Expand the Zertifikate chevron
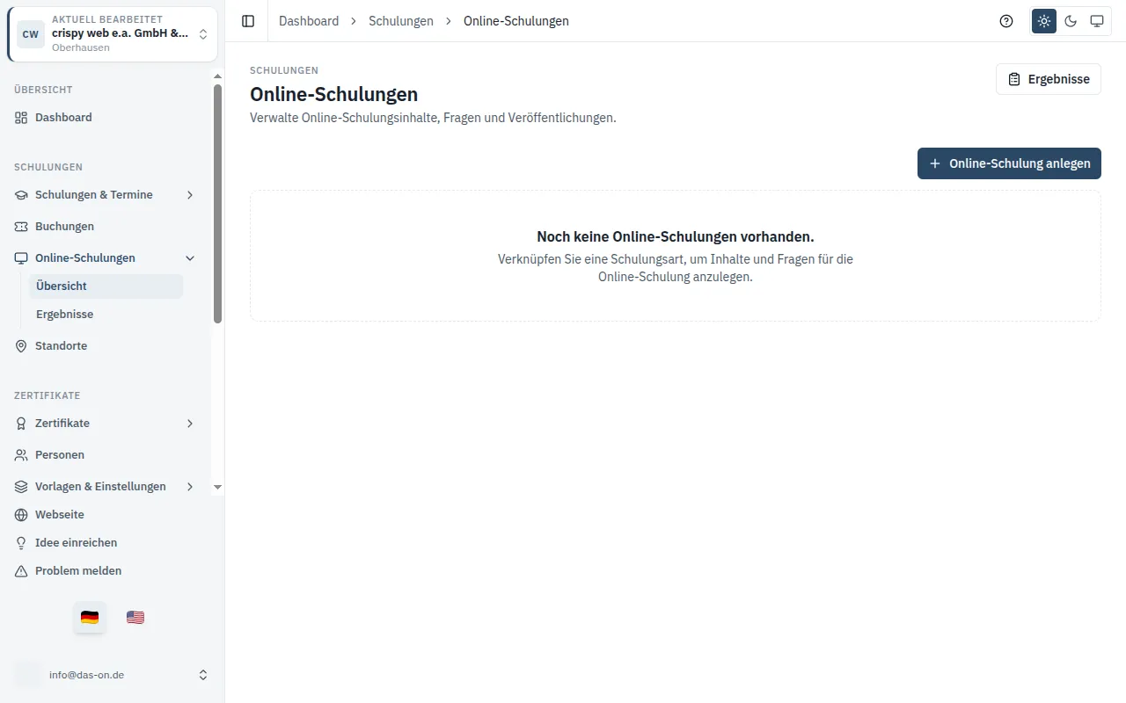 pyautogui.click(x=190, y=424)
